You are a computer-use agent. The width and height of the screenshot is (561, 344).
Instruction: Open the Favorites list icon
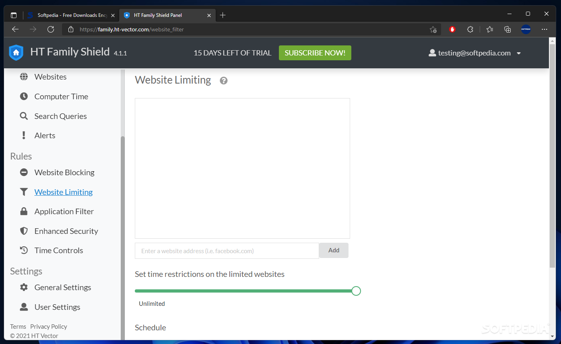(x=490, y=29)
